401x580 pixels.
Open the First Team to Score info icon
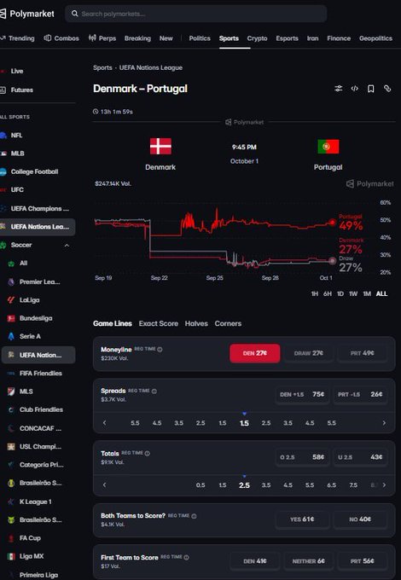(x=187, y=558)
